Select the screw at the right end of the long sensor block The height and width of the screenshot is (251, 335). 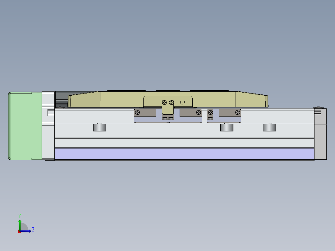coord(199,112)
